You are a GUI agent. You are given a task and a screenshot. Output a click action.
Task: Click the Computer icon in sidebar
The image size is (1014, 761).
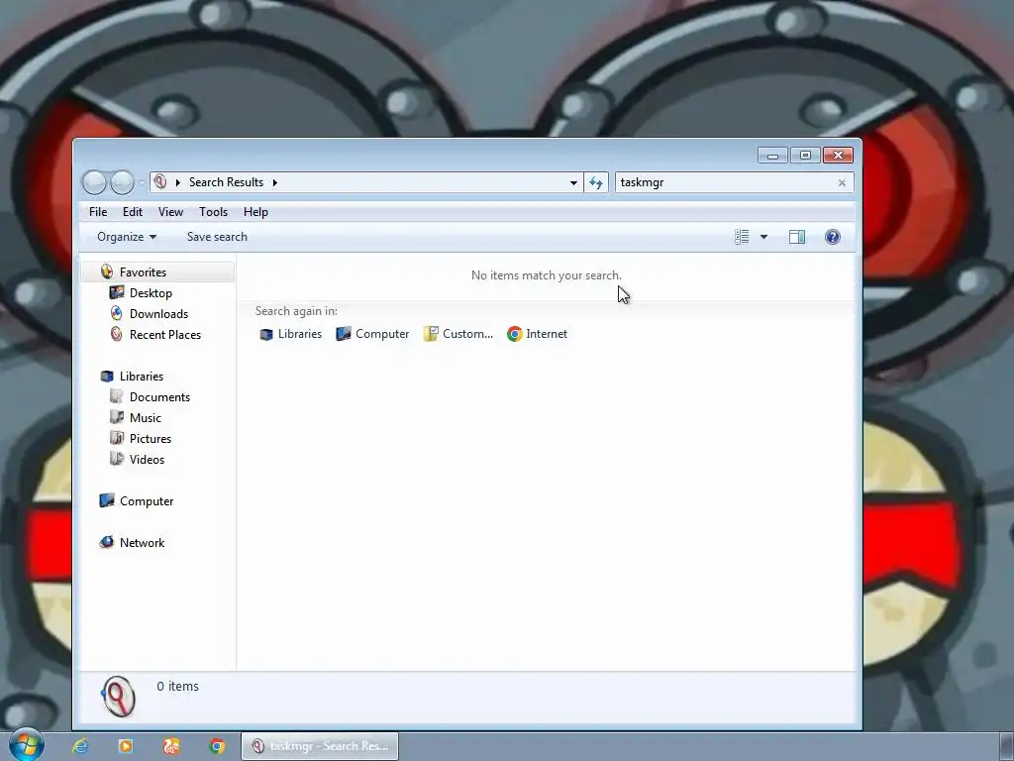point(107,500)
